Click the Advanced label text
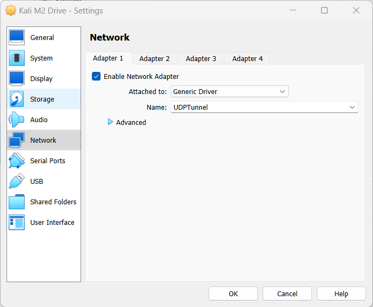373x307 pixels. [x=131, y=123]
